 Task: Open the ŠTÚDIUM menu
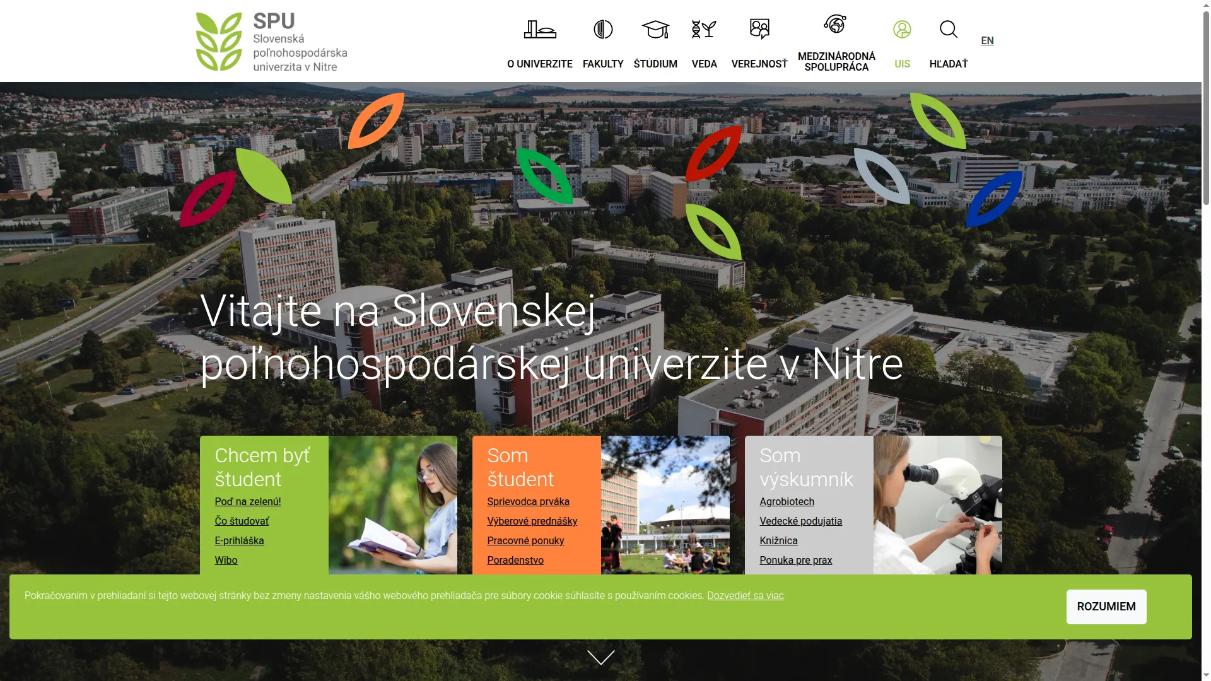coord(655,64)
